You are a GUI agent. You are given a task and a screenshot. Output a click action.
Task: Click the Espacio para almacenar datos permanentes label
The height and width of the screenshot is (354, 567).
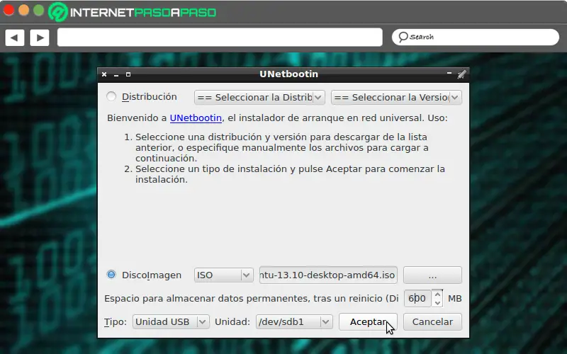coord(251,299)
